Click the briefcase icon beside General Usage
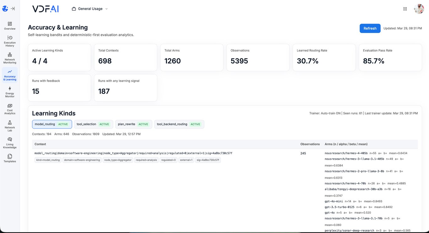429x233 pixels. click(74, 9)
